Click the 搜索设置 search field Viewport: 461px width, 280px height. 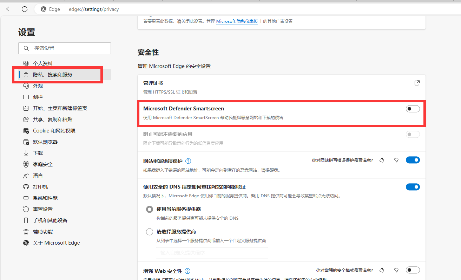coord(65,48)
